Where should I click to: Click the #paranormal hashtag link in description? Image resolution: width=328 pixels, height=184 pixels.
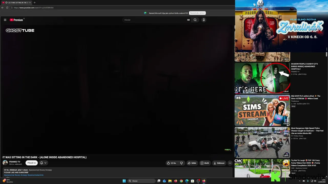(x=34, y=170)
